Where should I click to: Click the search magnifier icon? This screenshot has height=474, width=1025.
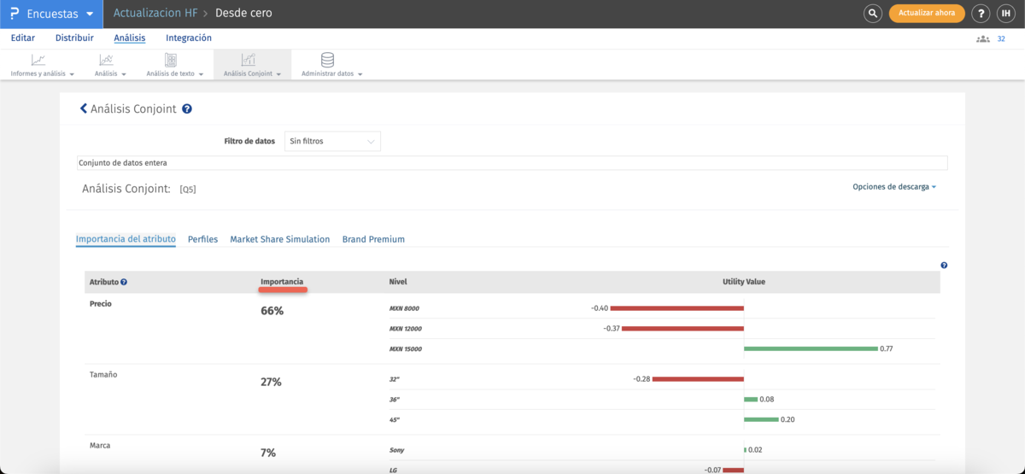[872, 14]
